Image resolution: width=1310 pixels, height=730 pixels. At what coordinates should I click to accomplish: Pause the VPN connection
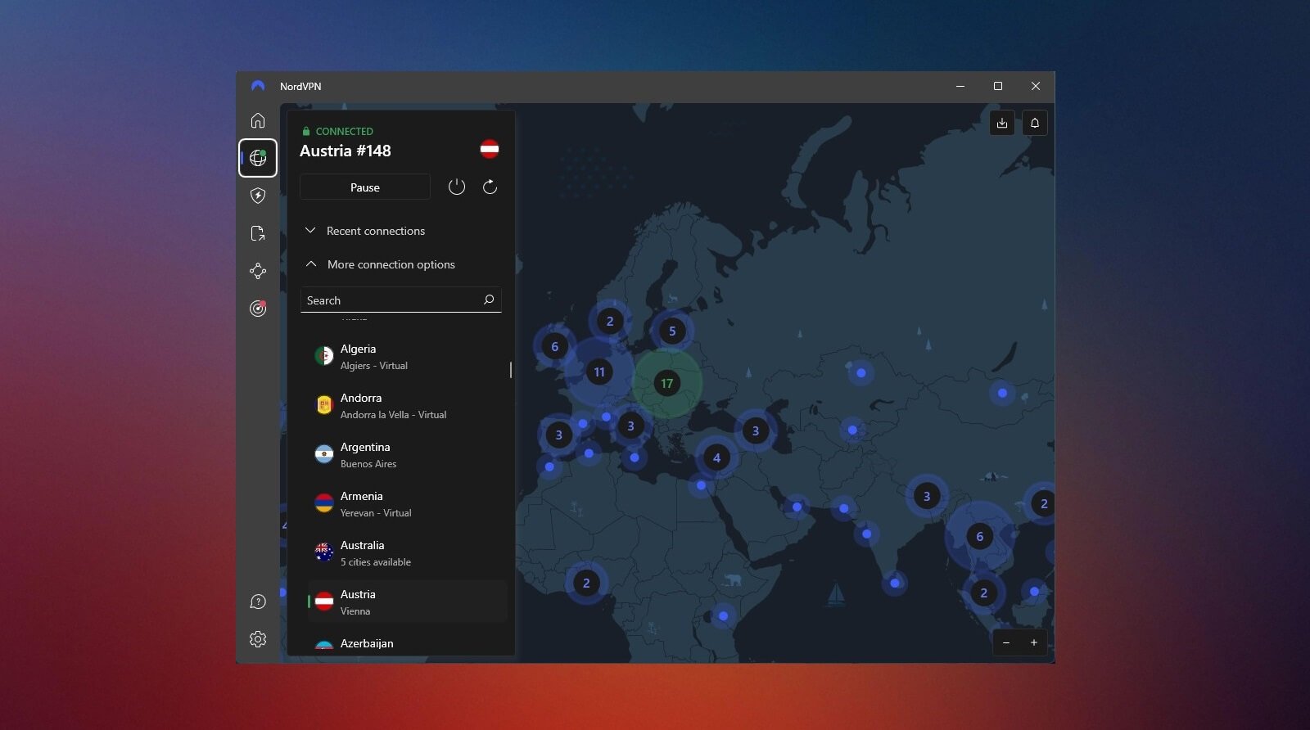pos(365,187)
